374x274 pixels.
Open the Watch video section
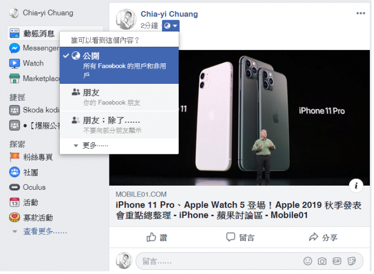pos(26,63)
